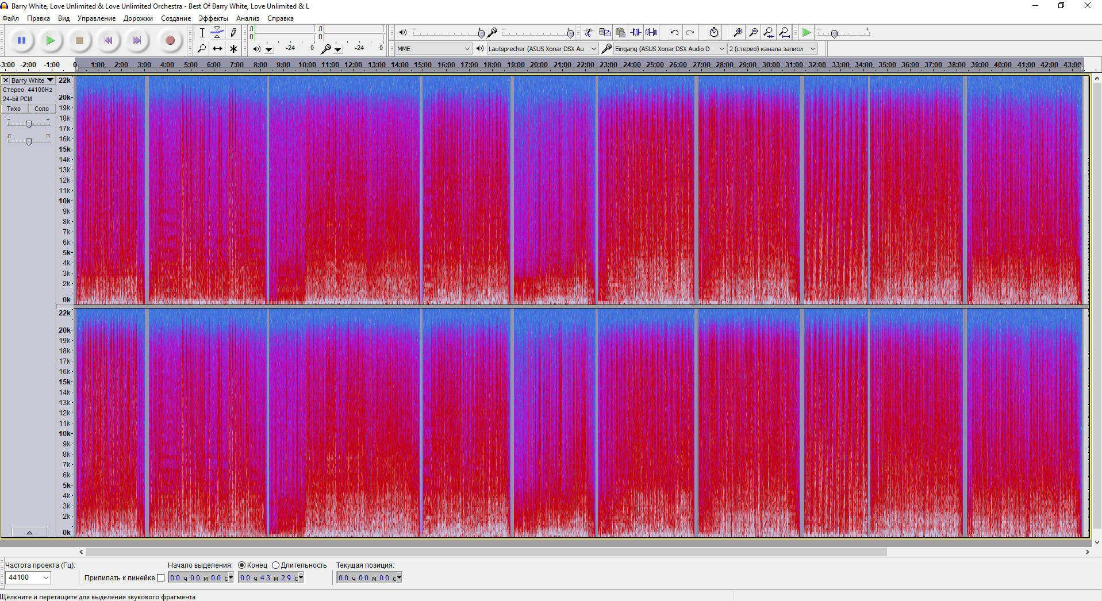Activate the Zoom magnifier tool
Viewport: 1102px width, 601px height.
coord(202,49)
